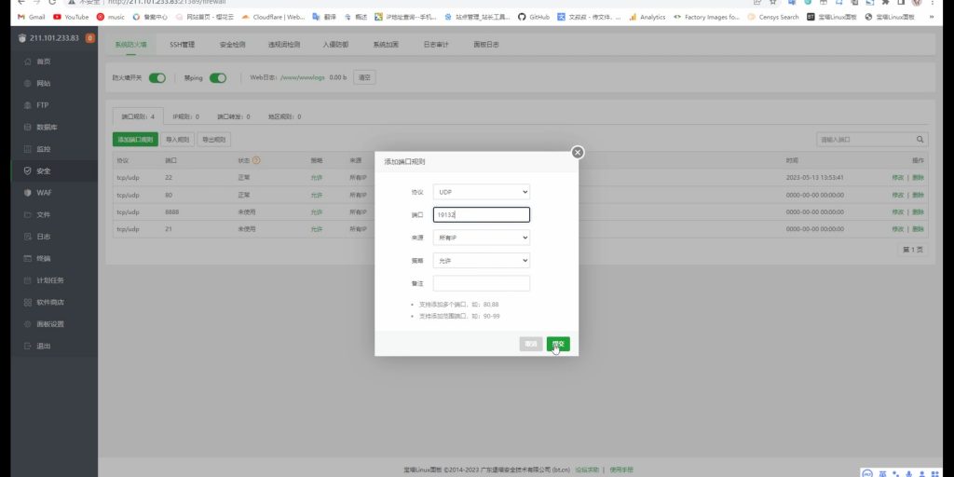Switch to the 入侵防御 tab
This screenshot has width=954, height=477.
coord(335,44)
